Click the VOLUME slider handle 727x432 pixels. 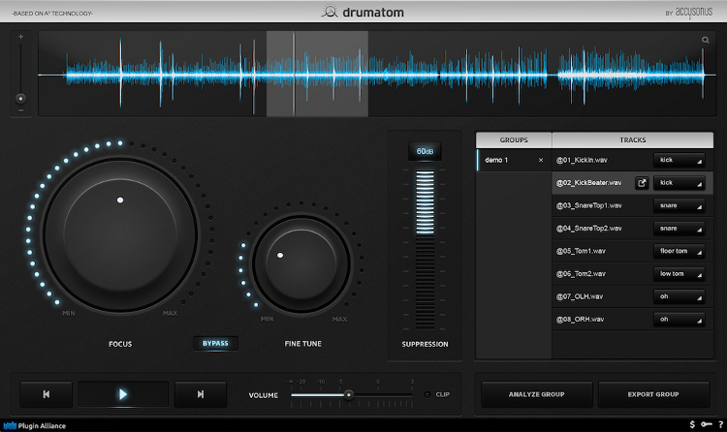pyautogui.click(x=349, y=394)
